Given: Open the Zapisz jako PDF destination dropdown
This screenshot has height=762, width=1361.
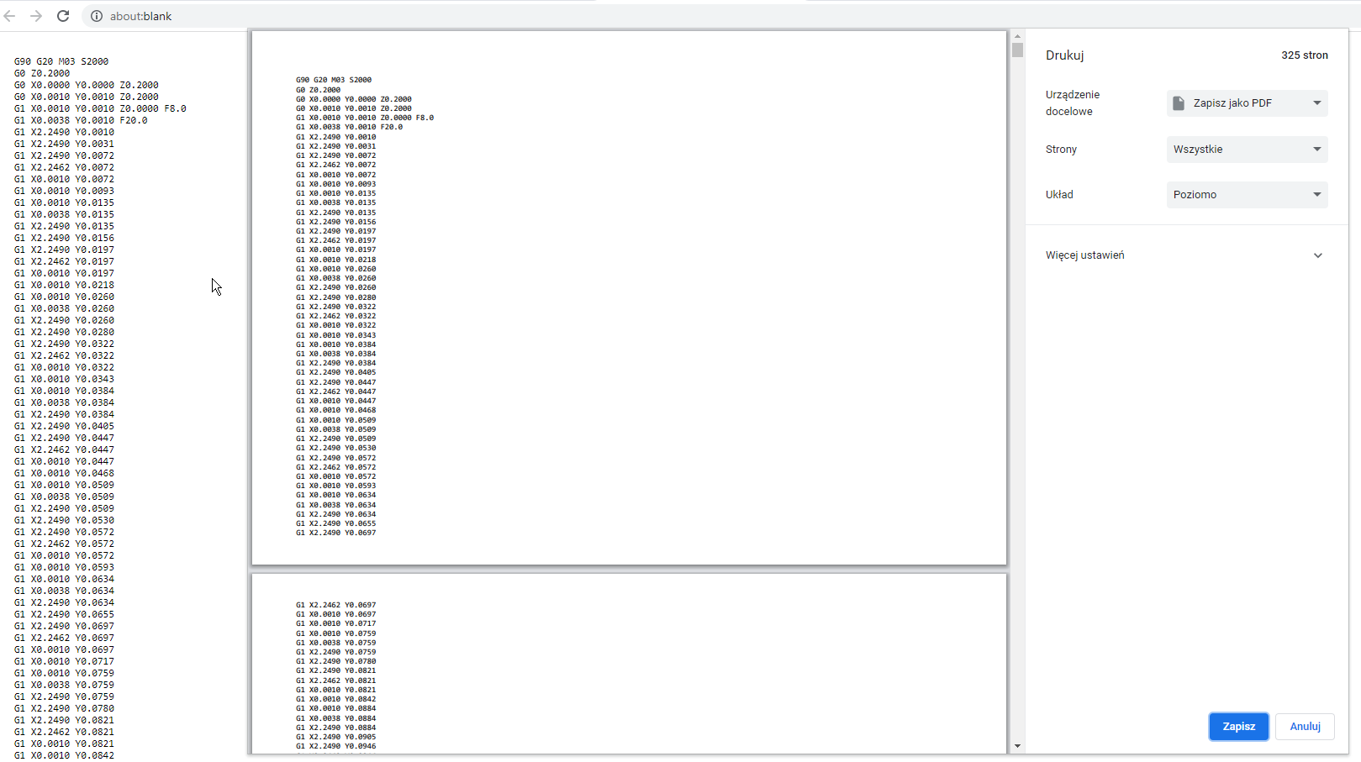Looking at the screenshot, I should coord(1248,103).
